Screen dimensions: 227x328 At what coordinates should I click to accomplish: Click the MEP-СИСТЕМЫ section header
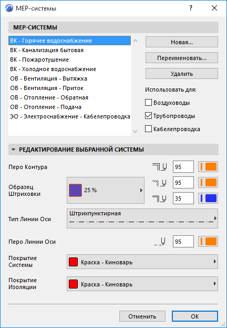(x=113, y=27)
